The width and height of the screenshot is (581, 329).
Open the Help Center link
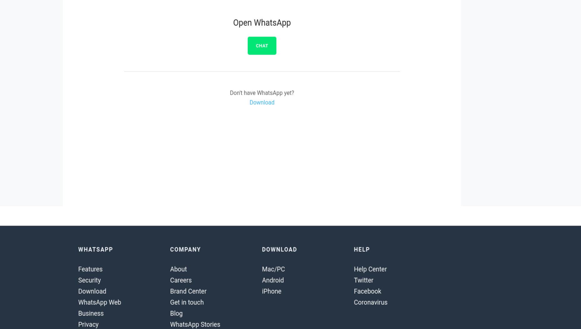[x=370, y=269]
